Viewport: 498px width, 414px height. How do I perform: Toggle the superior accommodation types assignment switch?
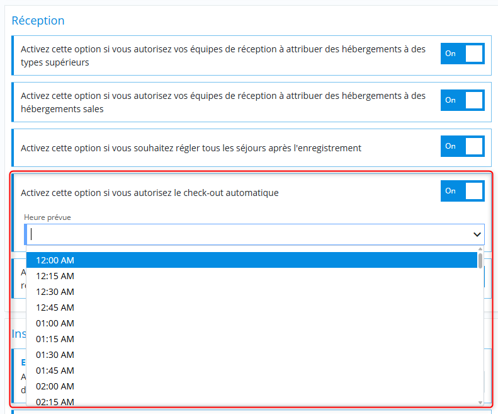[x=462, y=54]
